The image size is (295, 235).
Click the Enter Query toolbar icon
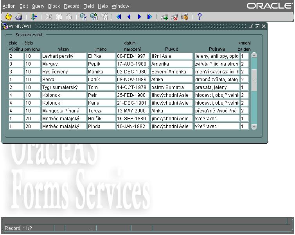click(83, 17)
